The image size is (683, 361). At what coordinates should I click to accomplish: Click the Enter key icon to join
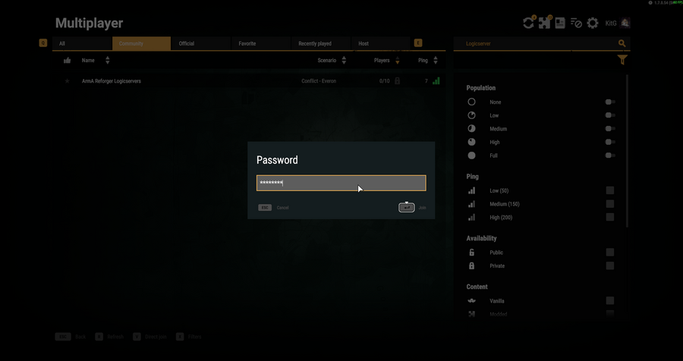407,208
